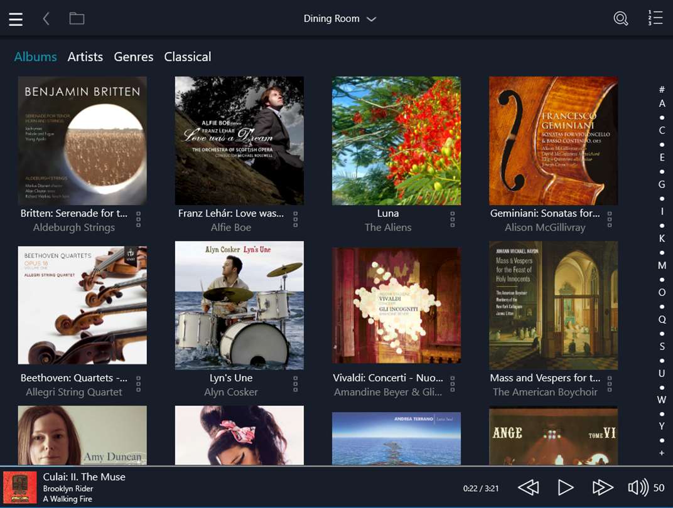Open options menu for Franz Lehár album
673x508 pixels.
point(295,219)
